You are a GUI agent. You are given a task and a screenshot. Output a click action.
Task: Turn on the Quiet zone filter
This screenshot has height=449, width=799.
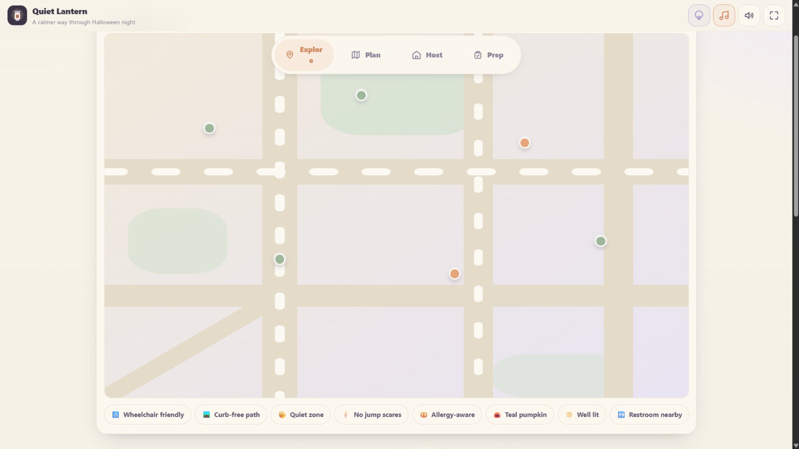[301, 415]
